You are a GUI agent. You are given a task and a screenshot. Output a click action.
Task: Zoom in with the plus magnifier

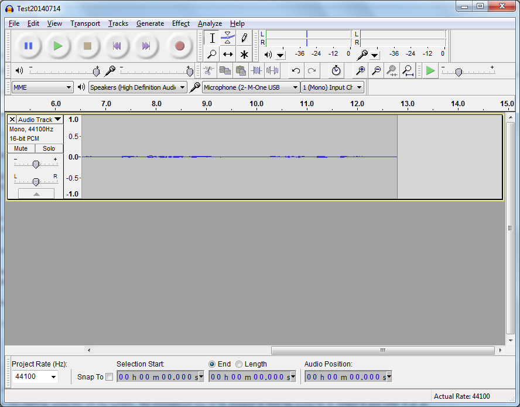[x=360, y=70]
